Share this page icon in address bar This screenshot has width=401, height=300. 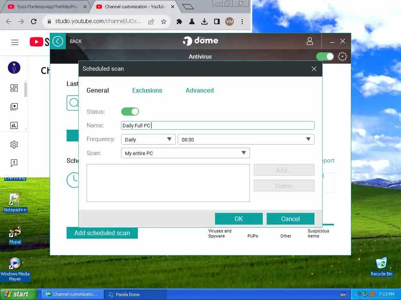coord(151,22)
